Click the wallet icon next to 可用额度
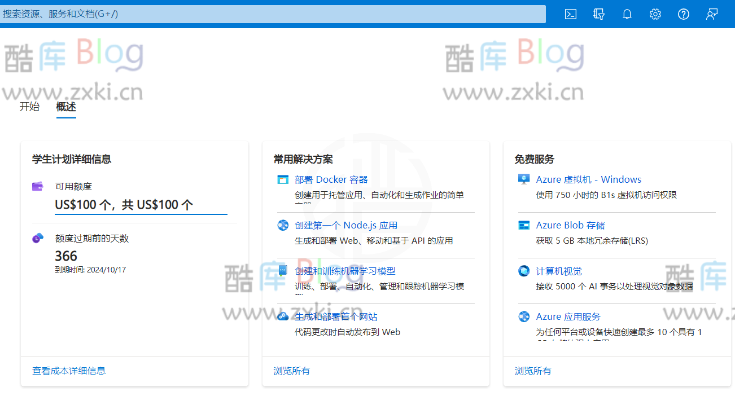The width and height of the screenshot is (735, 396). pos(37,185)
